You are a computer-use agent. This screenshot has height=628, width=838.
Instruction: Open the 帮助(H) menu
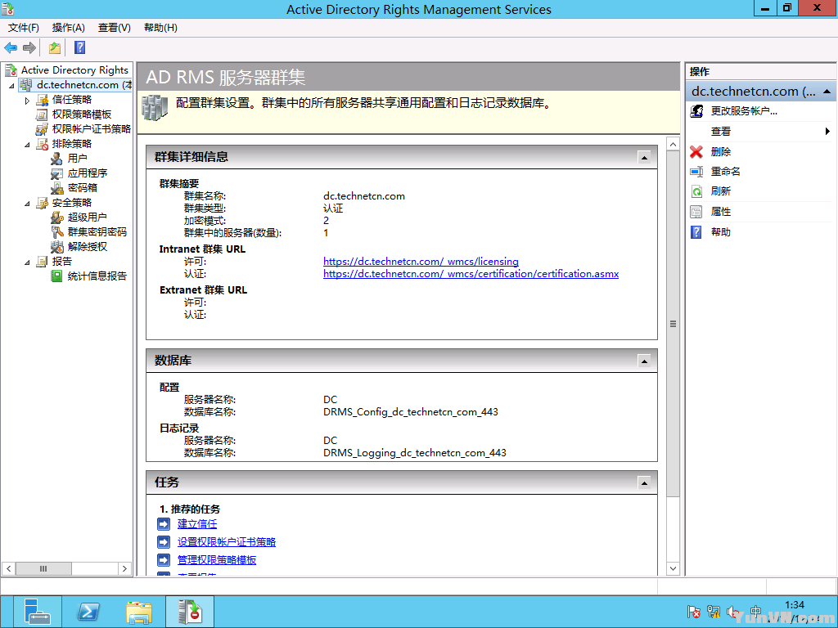tap(161, 28)
